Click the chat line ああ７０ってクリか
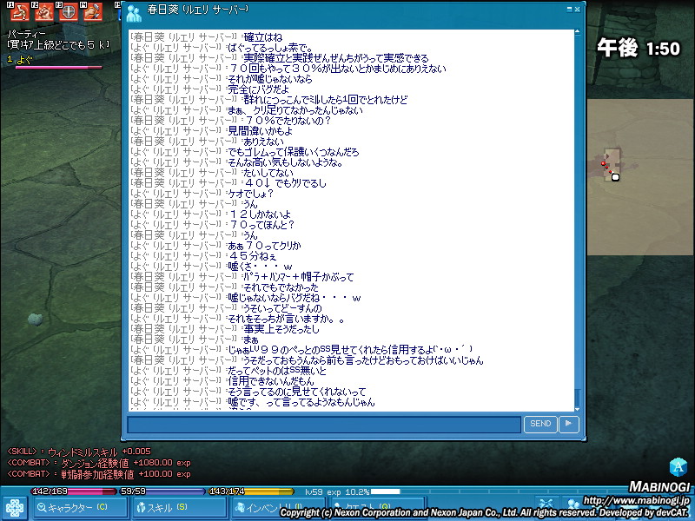This screenshot has height=521, width=695. click(x=264, y=246)
